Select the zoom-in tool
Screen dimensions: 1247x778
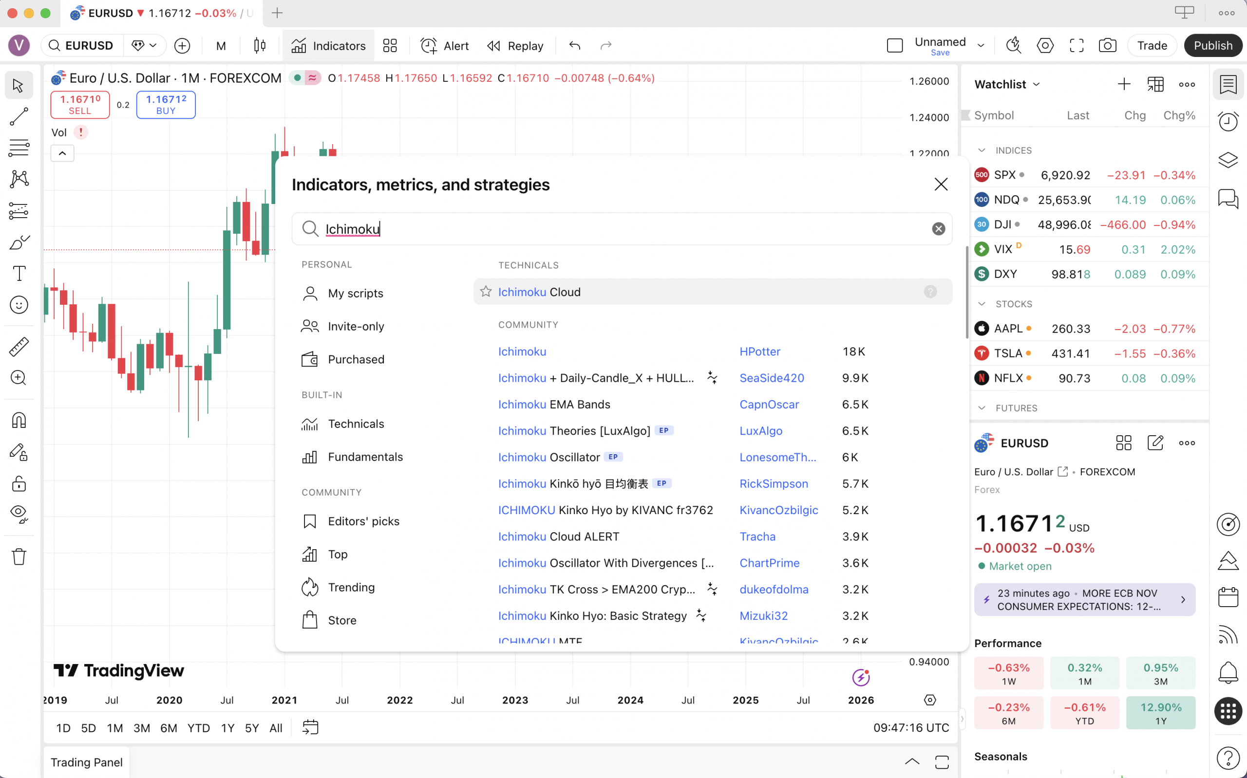[19, 378]
